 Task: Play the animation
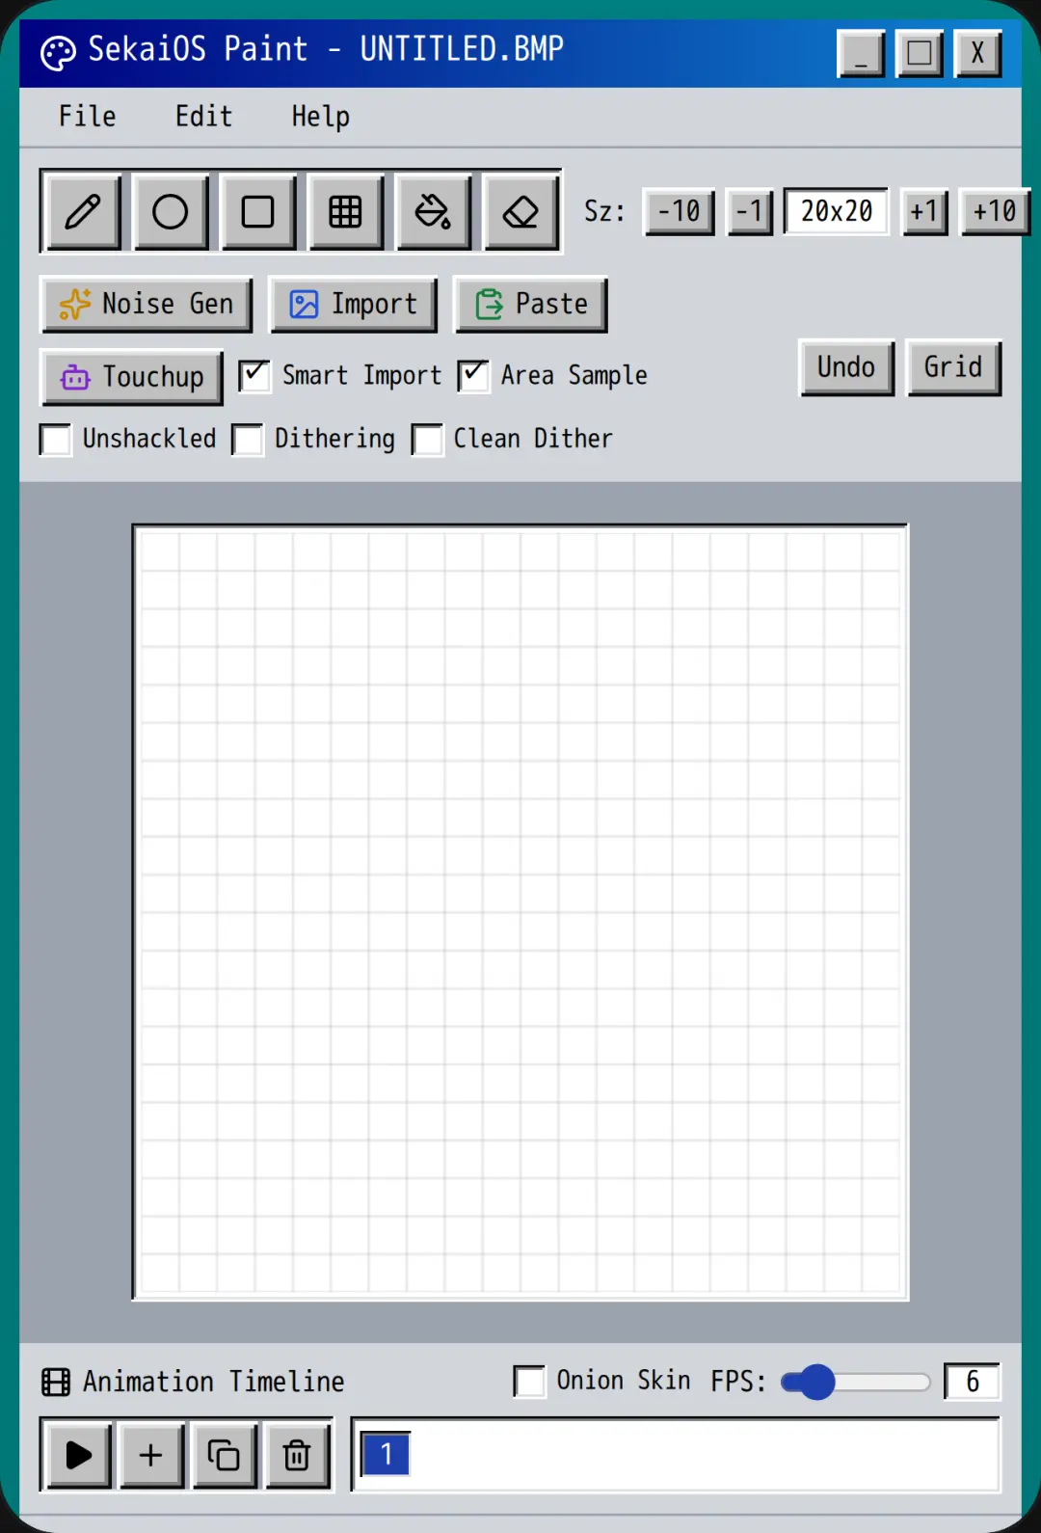coord(78,1455)
